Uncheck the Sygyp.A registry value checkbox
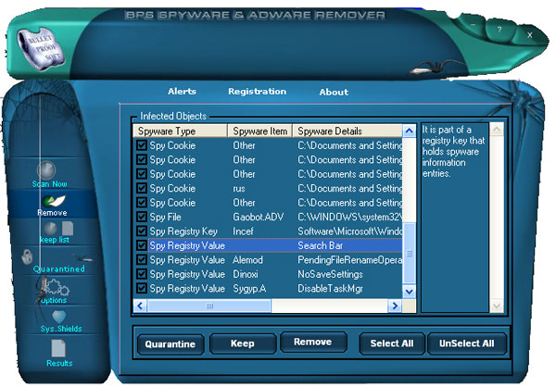 pos(142,288)
